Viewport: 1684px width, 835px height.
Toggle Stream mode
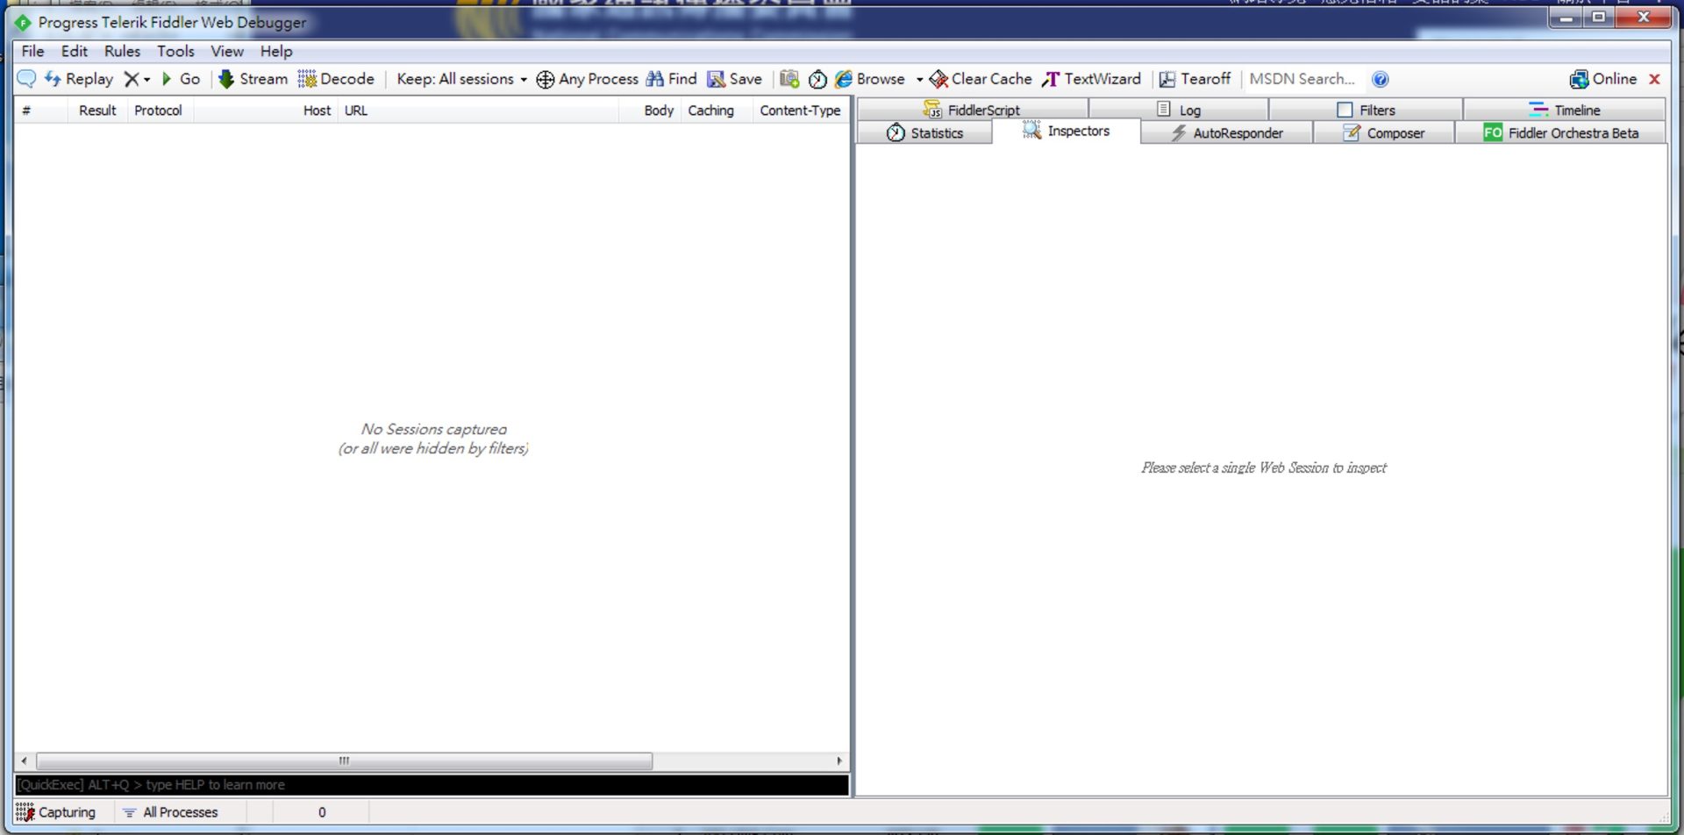[253, 79]
